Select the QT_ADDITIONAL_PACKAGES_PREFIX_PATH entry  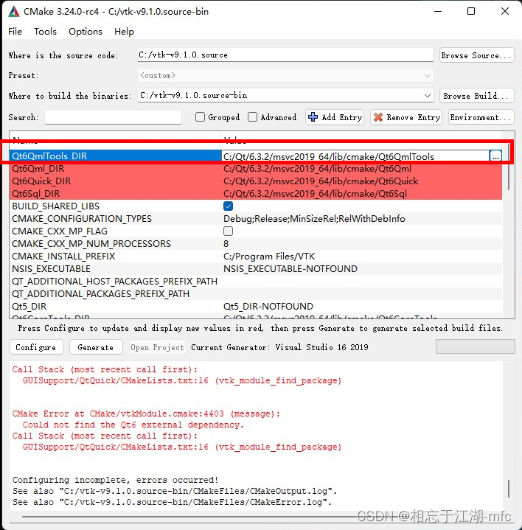(100, 293)
